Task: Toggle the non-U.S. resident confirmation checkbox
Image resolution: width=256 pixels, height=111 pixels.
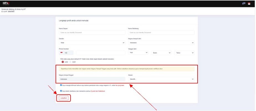Action: 61,85
